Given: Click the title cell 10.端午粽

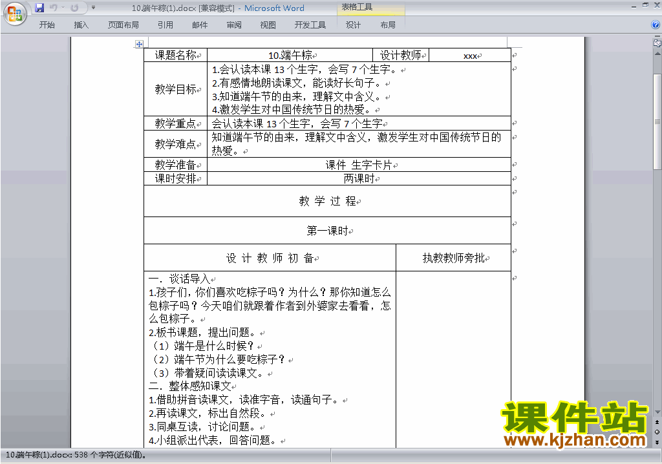Looking at the screenshot, I should 290,56.
